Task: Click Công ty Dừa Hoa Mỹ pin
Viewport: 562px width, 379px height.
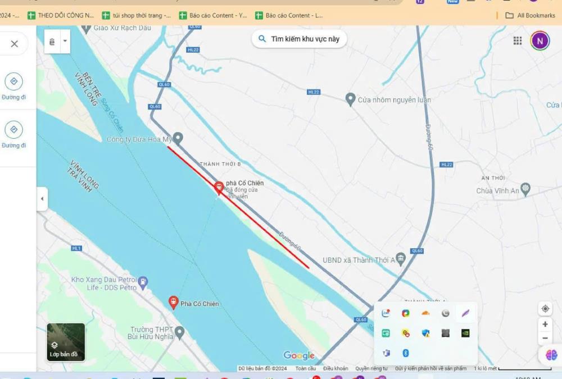Action: click(178, 138)
